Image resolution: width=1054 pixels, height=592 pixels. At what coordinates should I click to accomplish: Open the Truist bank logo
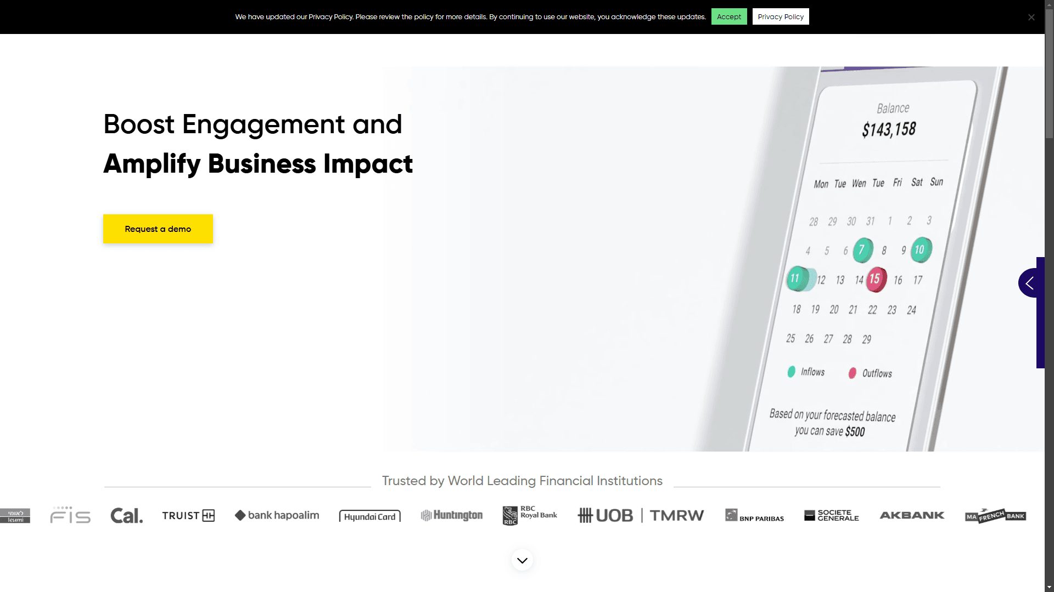pyautogui.click(x=188, y=515)
